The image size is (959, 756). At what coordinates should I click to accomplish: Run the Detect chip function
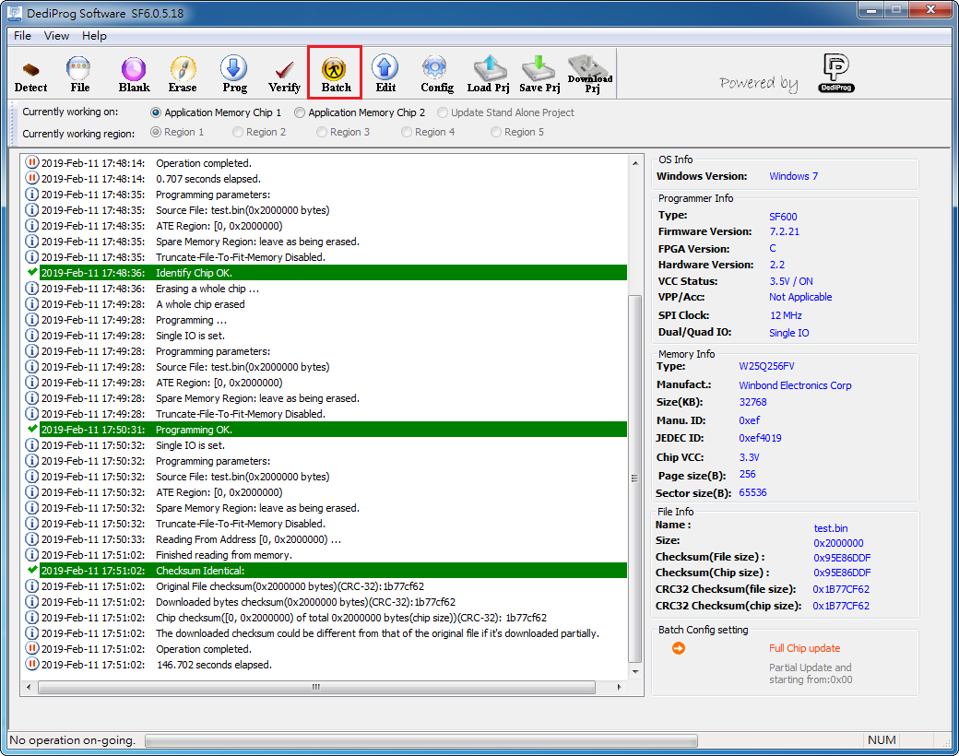pos(30,73)
